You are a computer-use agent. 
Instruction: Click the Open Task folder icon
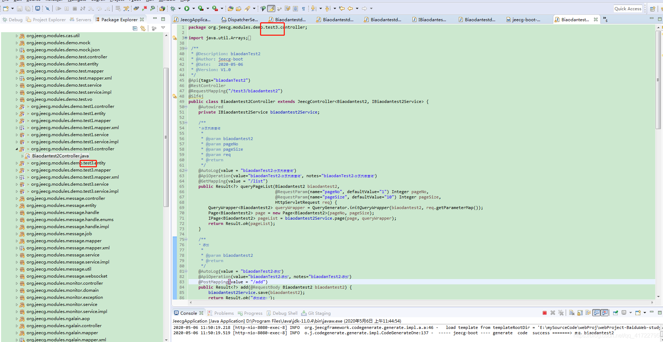pos(239,8)
